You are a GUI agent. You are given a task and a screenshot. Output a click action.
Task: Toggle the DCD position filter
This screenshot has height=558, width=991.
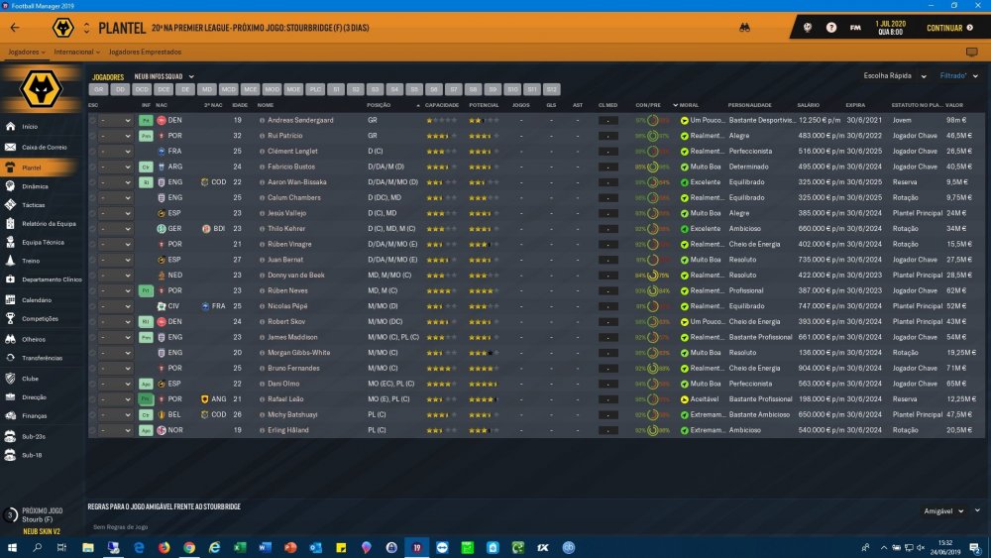(142, 90)
